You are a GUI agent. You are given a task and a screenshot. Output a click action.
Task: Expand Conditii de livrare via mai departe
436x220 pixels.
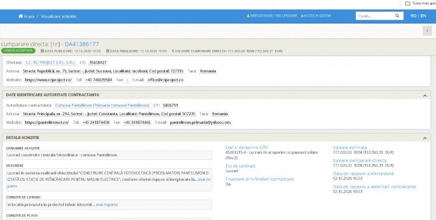107,205
